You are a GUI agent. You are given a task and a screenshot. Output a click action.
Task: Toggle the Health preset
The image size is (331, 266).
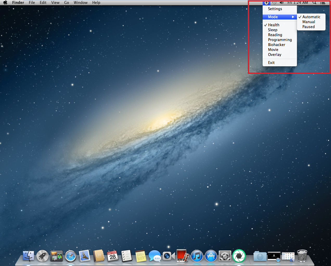(280, 25)
